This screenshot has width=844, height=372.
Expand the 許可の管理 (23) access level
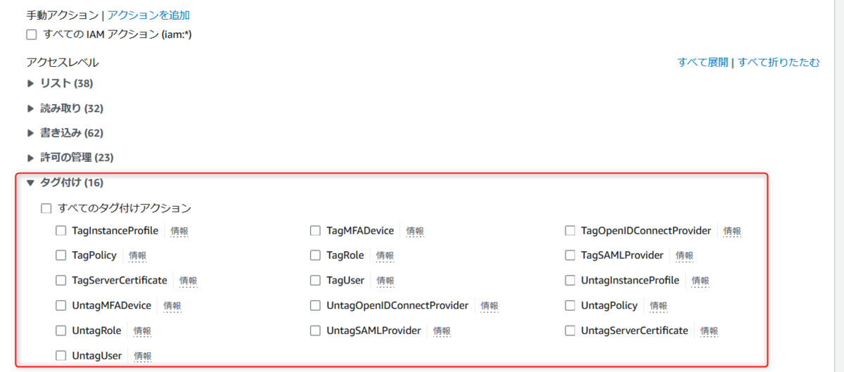pos(70,158)
